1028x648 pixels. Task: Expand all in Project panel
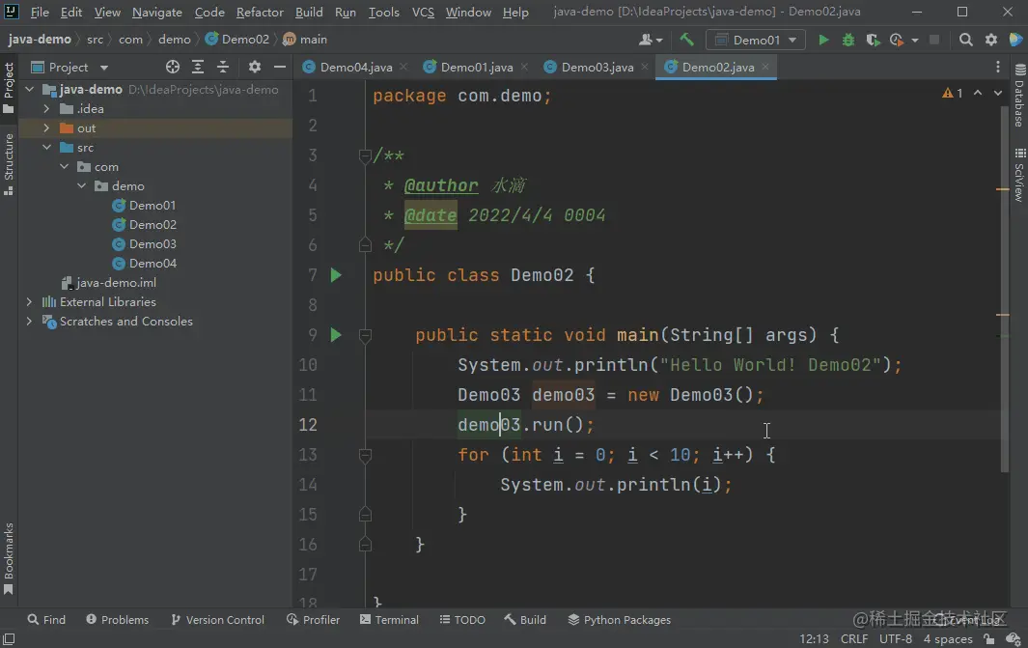pyautogui.click(x=197, y=67)
